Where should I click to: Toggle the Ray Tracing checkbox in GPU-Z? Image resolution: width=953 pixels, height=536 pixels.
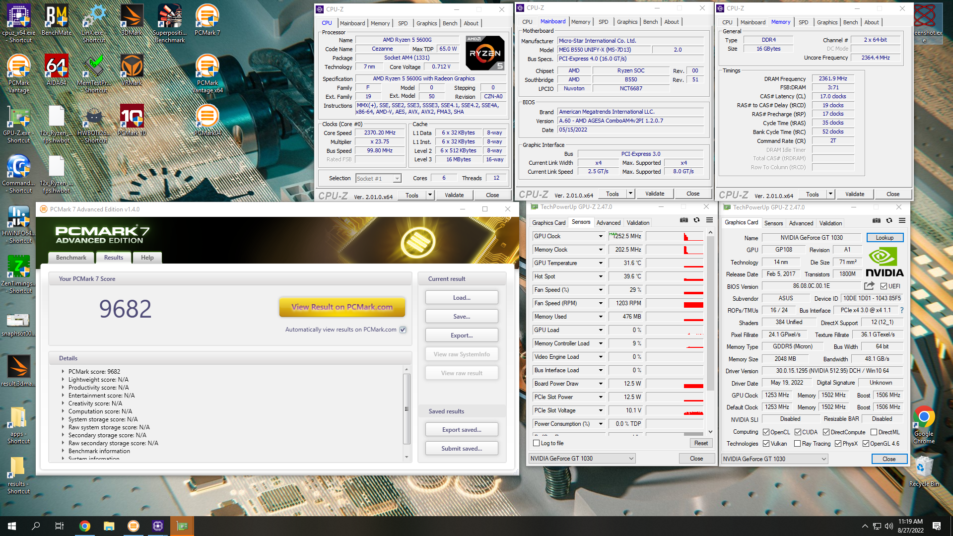coord(797,444)
